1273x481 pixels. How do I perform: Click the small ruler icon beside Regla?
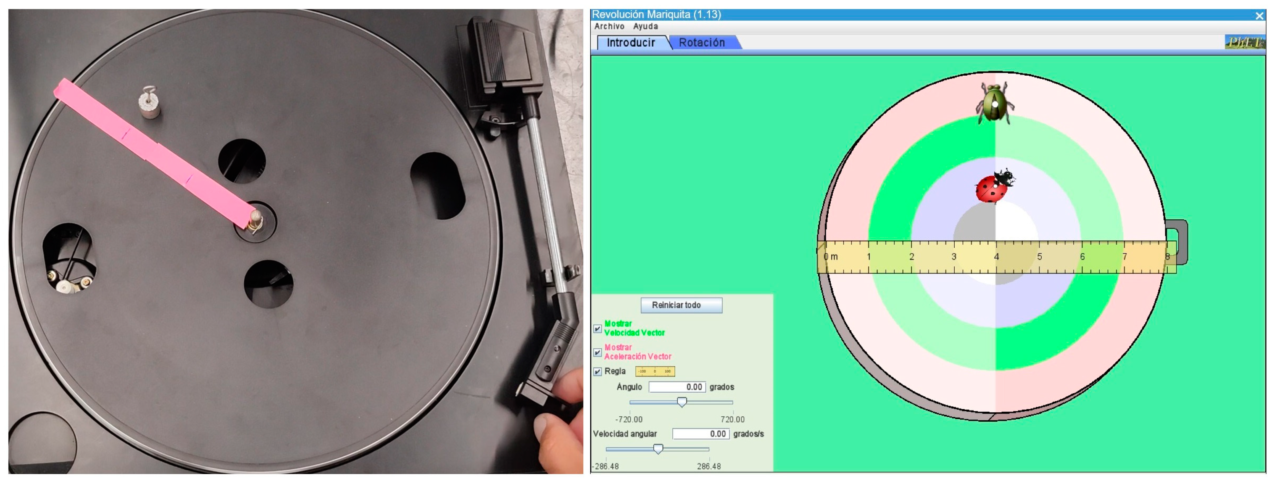coord(655,372)
